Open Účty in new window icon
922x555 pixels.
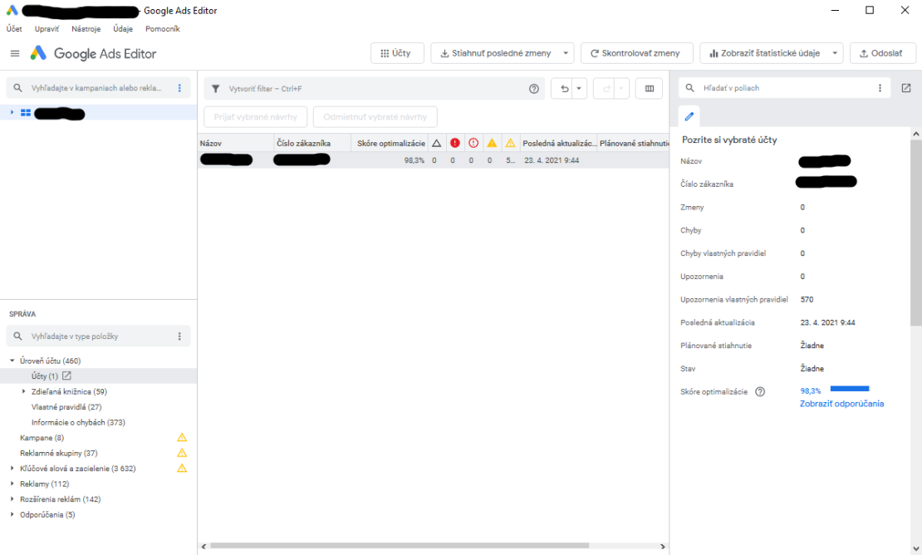(66, 376)
